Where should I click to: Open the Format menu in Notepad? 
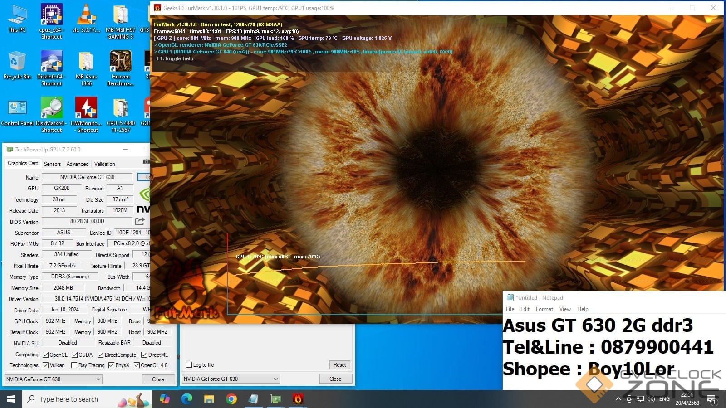click(544, 309)
